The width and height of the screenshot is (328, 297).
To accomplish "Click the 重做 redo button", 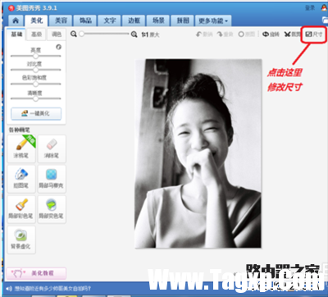I will pos(225,34).
